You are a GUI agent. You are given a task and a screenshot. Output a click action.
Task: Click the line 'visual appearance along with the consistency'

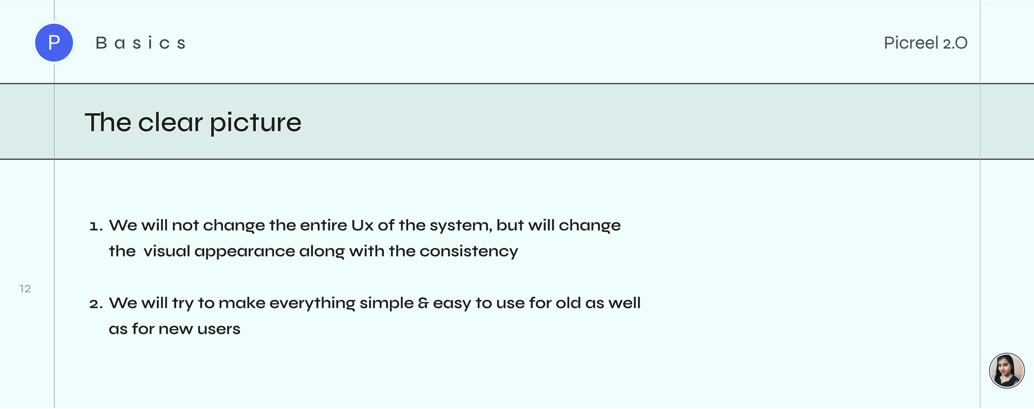[x=331, y=252]
